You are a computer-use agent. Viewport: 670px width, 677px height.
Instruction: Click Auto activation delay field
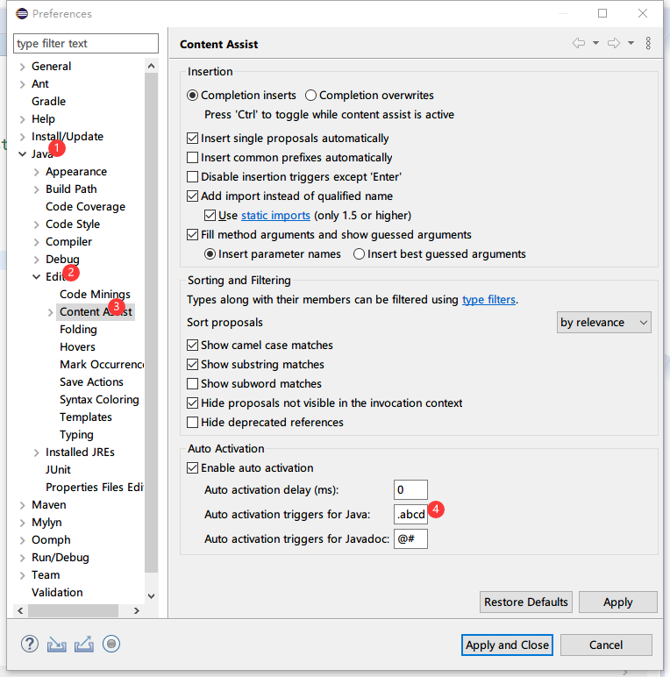(410, 489)
